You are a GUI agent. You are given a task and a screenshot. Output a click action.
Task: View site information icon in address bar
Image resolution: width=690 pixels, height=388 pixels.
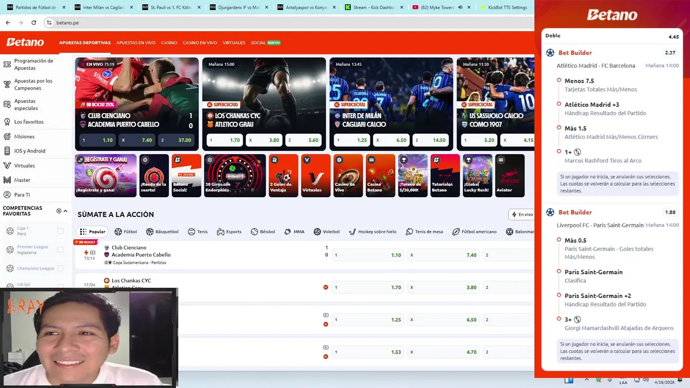[49, 23]
